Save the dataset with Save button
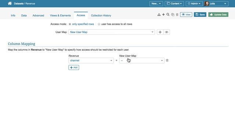 (200, 15)
